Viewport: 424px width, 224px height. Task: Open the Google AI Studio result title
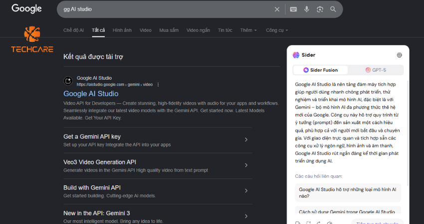tap(91, 94)
